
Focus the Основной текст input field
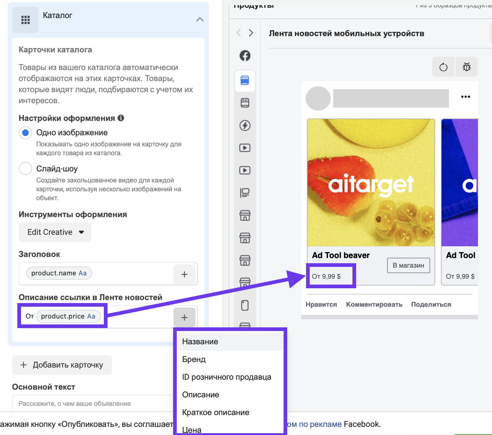[x=93, y=403]
